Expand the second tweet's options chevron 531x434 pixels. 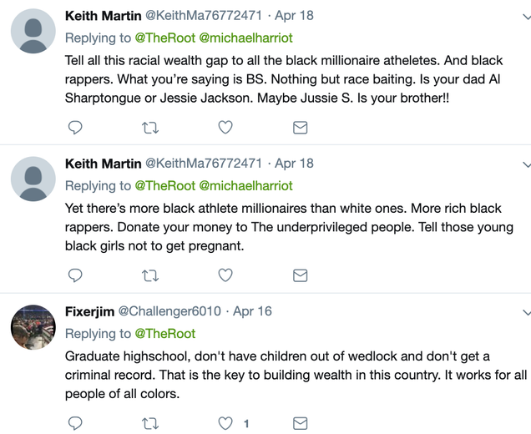point(527,164)
